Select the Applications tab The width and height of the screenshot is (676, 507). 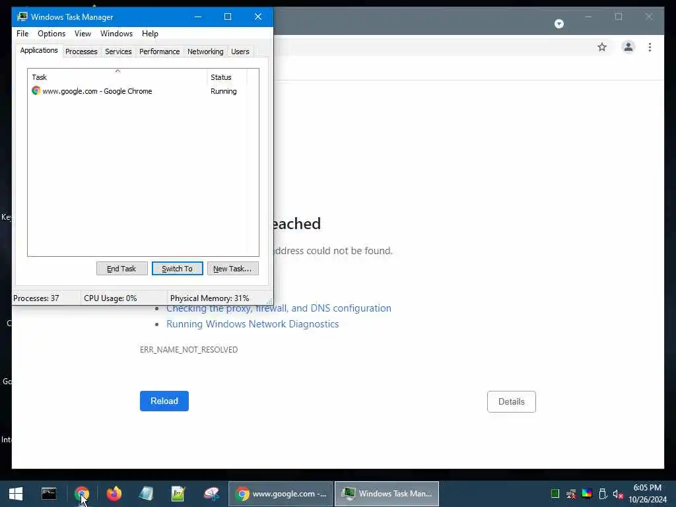click(x=39, y=50)
